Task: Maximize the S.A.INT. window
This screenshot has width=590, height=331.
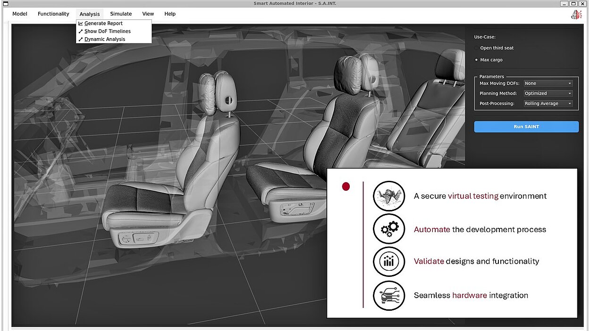Action: click(574, 4)
